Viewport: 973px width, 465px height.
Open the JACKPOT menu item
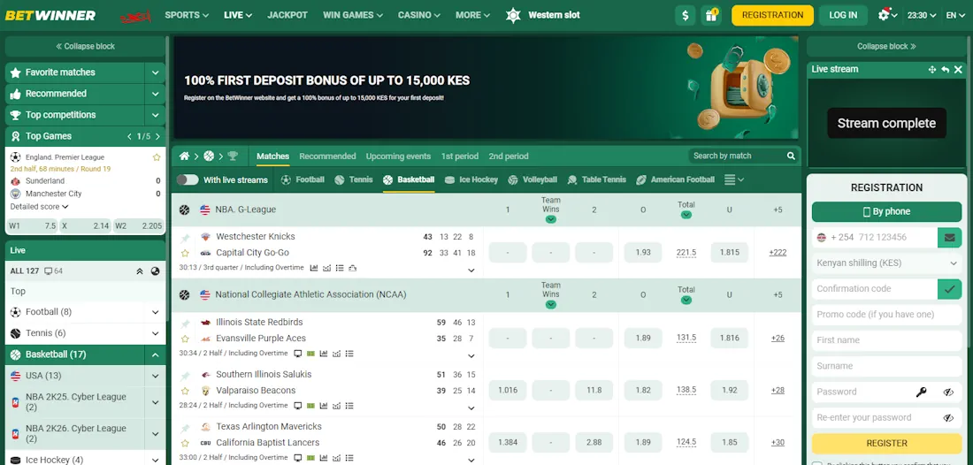tap(287, 15)
